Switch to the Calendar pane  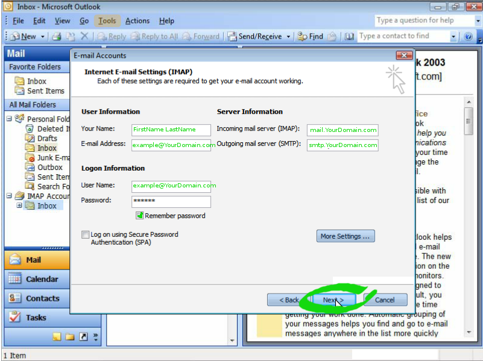tap(37, 279)
